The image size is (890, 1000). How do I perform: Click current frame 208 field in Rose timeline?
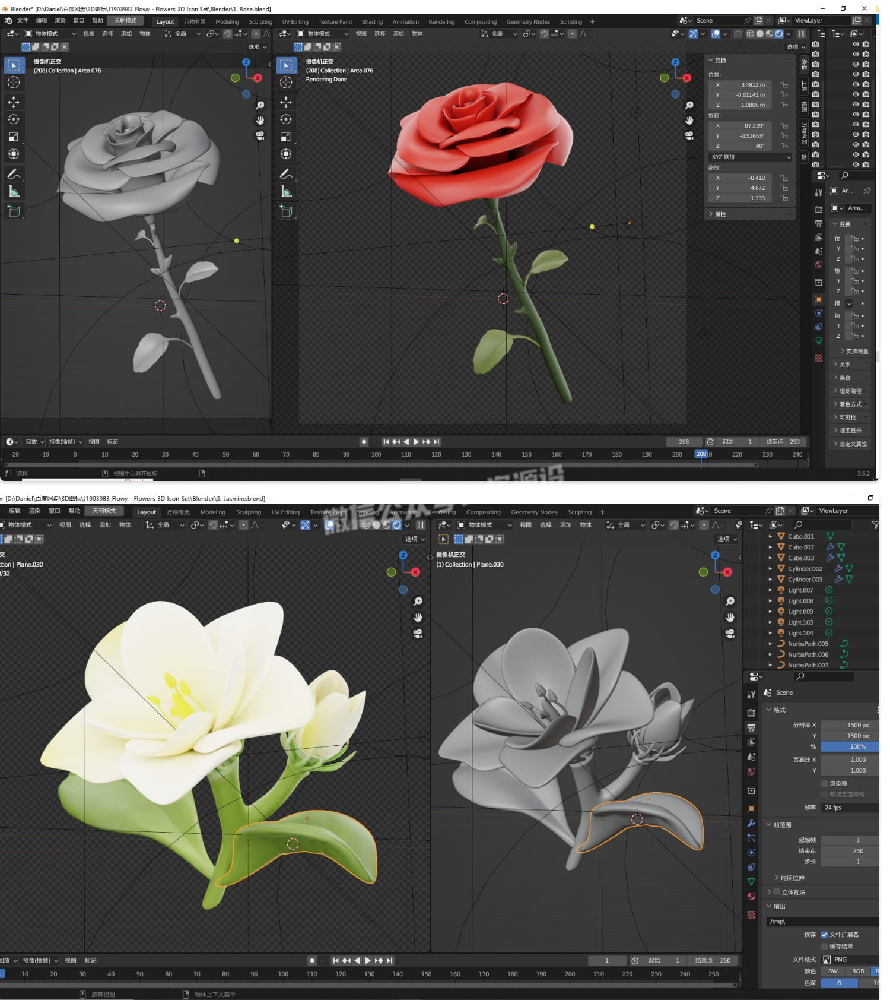click(684, 442)
